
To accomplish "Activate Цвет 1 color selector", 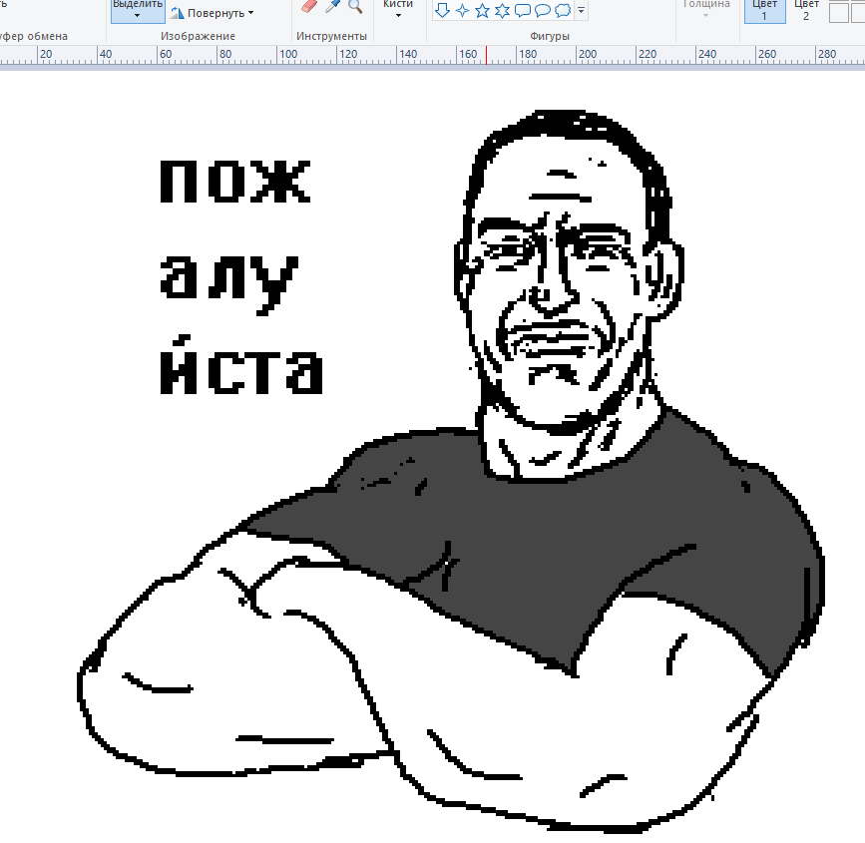I will [764, 11].
